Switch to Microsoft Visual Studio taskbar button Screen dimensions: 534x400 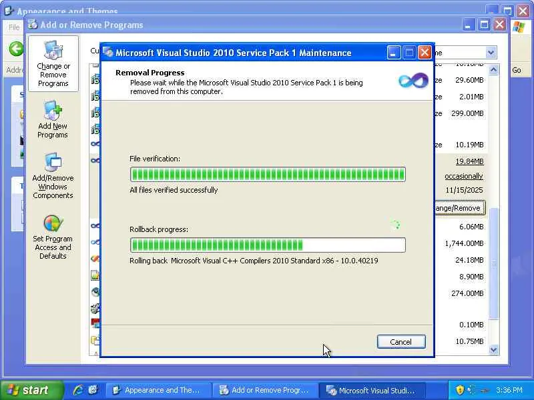click(x=371, y=390)
